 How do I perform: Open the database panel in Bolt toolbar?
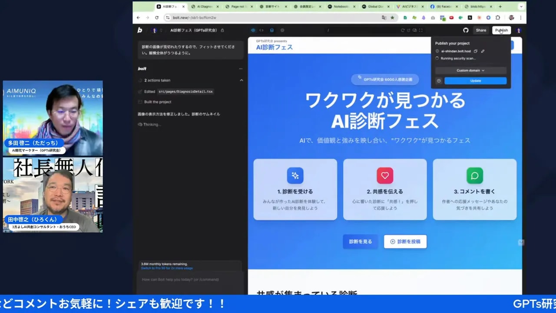click(x=271, y=30)
